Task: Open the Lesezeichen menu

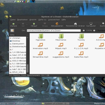Action: tap(54, 20)
